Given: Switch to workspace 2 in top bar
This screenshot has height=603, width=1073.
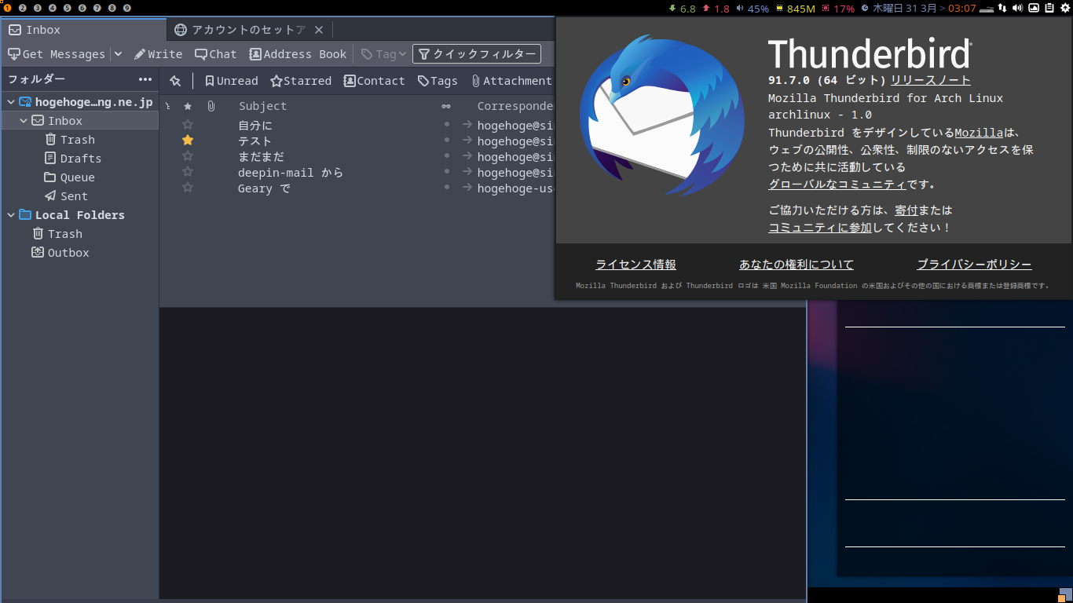Looking at the screenshot, I should 22,8.
